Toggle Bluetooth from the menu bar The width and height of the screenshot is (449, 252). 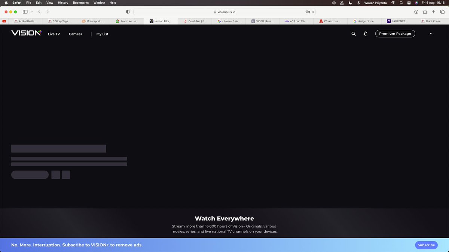pyautogui.click(x=358, y=3)
